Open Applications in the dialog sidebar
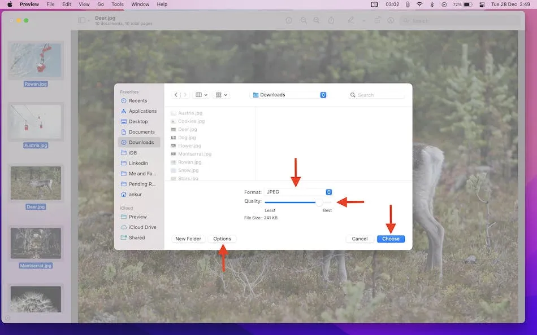Image resolution: width=537 pixels, height=335 pixels. click(x=142, y=111)
